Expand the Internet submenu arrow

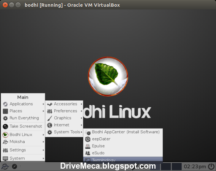point(82,125)
